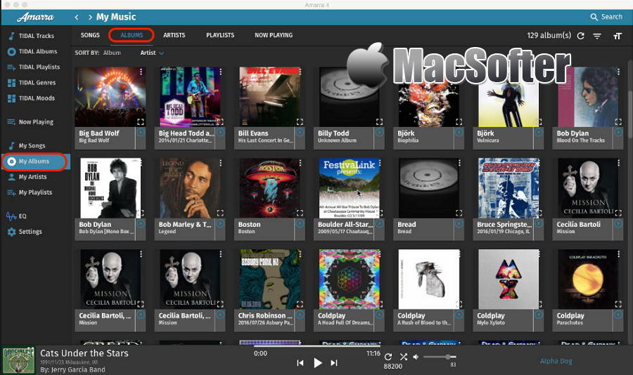This screenshot has height=375, width=633.
Task: Click Cats Under the Stars track title
Action: click(x=84, y=353)
